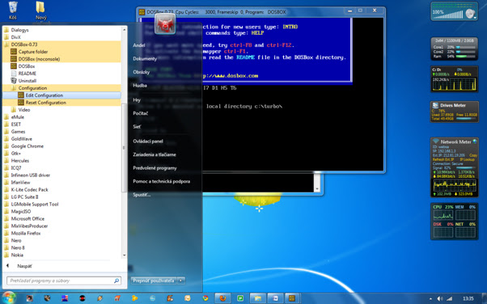Click Spustiť... to open Run
The image size is (487, 304).
(x=142, y=195)
